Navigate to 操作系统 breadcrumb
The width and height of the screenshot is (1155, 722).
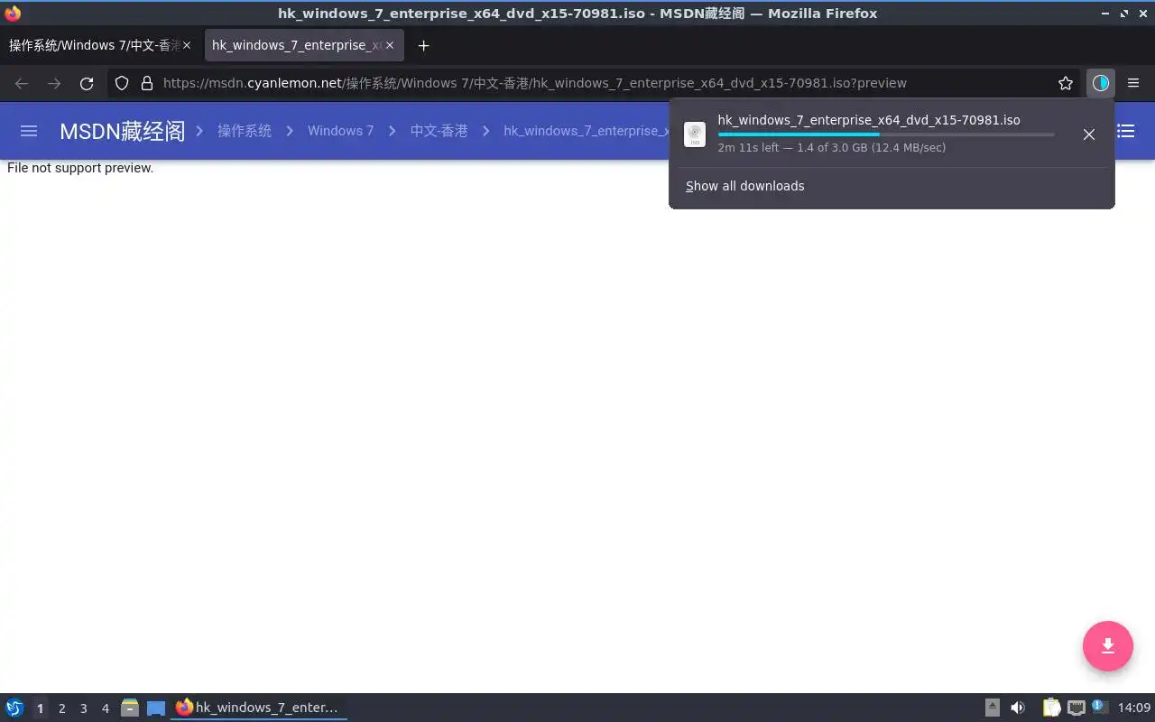[244, 131]
